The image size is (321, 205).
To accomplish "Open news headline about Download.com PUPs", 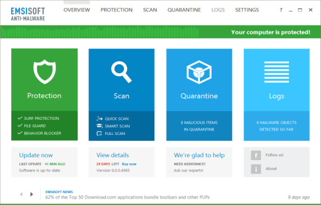I will [128, 197].
